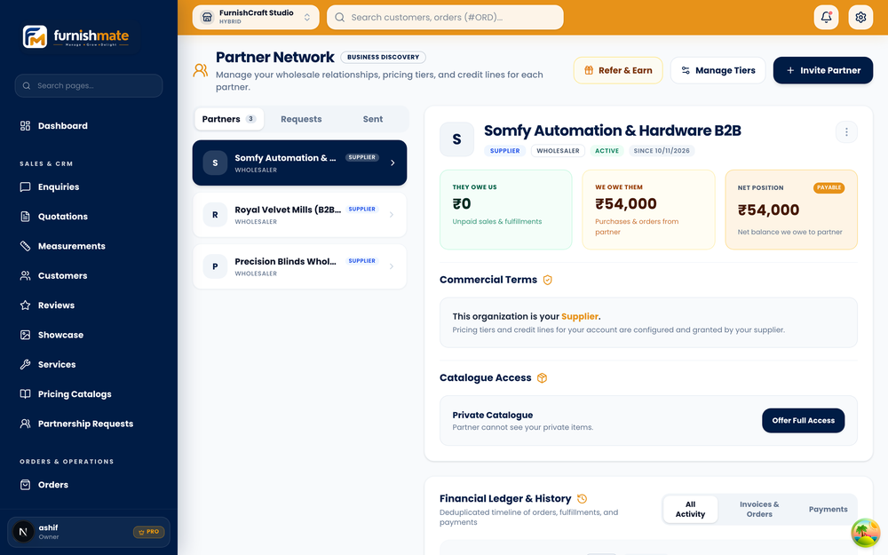Click the Somfy S avatar in list
The width and height of the screenshot is (888, 555).
[215, 163]
